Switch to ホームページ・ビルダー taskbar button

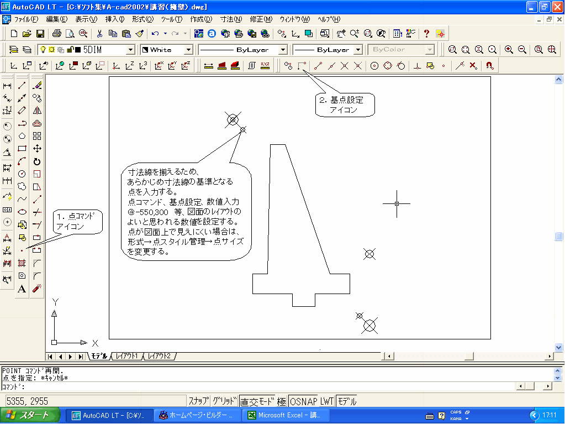(x=198, y=415)
